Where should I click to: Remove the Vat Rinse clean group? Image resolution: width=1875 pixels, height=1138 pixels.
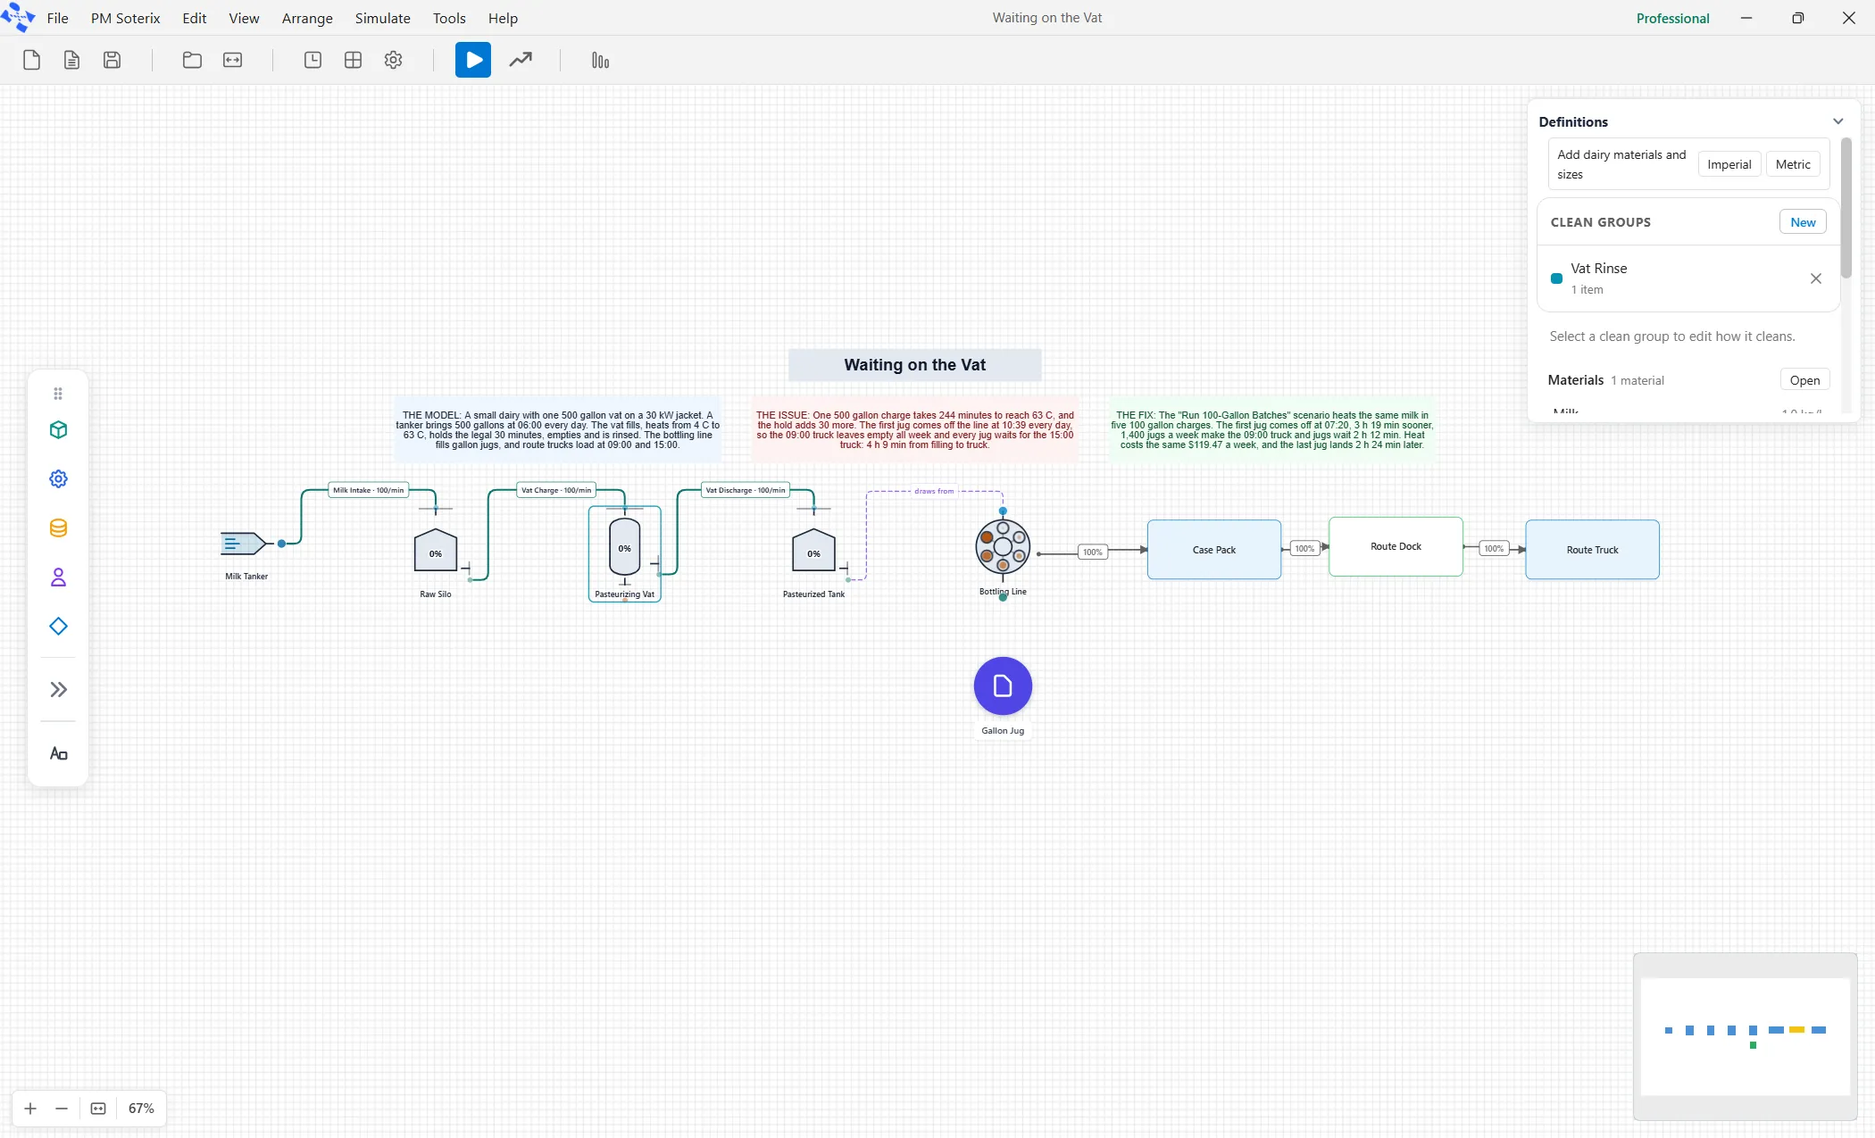pos(1816,278)
